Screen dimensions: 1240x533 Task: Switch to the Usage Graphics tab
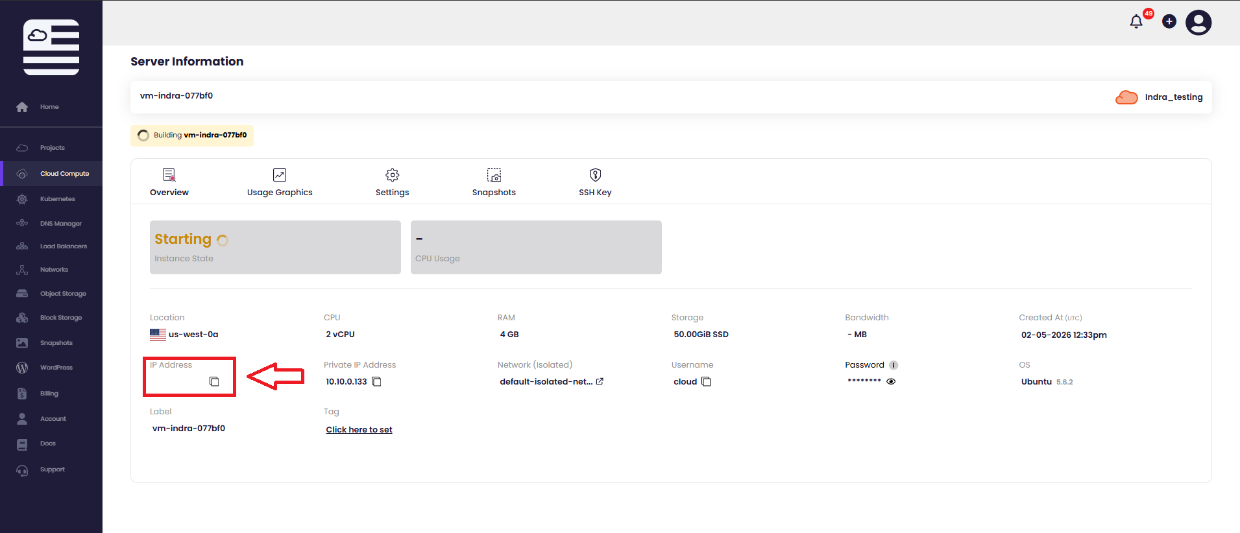pyautogui.click(x=280, y=182)
